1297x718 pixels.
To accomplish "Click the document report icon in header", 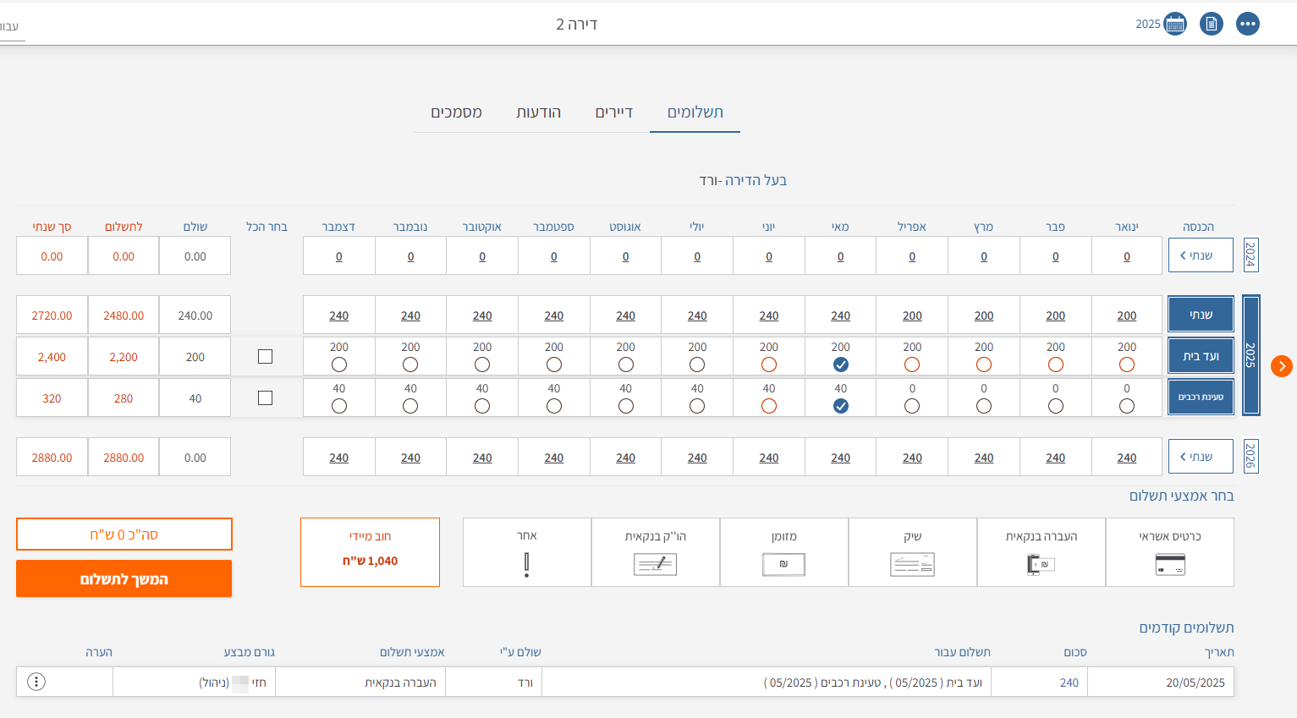I will [x=1212, y=24].
